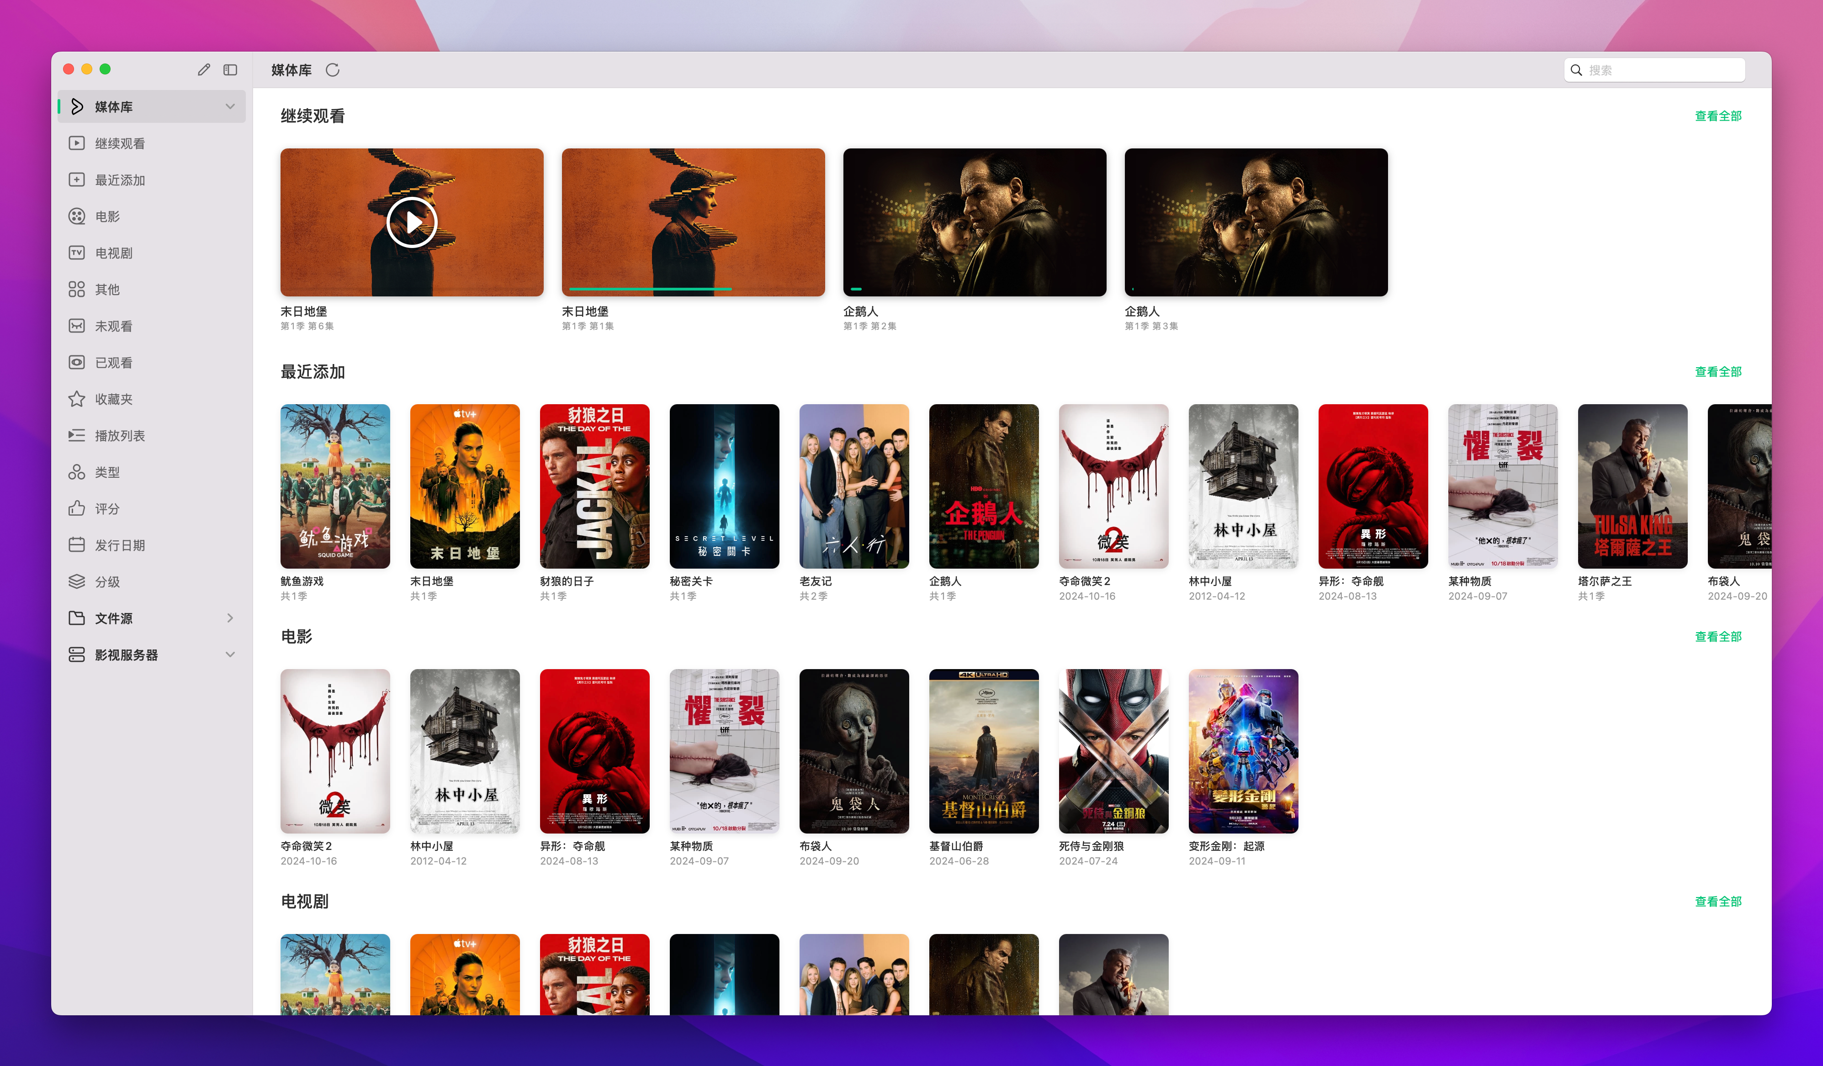Expand the 文件源 section chevron
Screen dimensions: 1823x1066
coord(230,617)
